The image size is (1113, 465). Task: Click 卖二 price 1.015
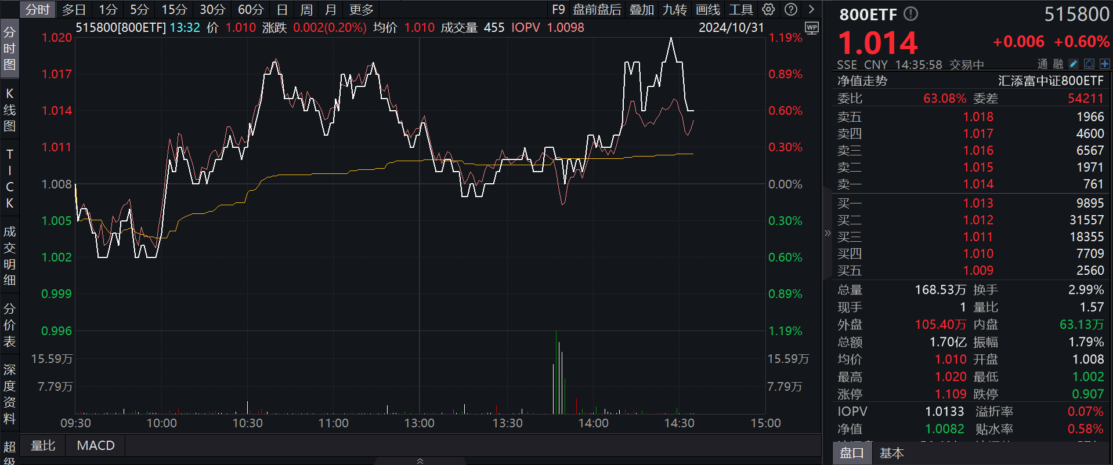pyautogui.click(x=978, y=167)
